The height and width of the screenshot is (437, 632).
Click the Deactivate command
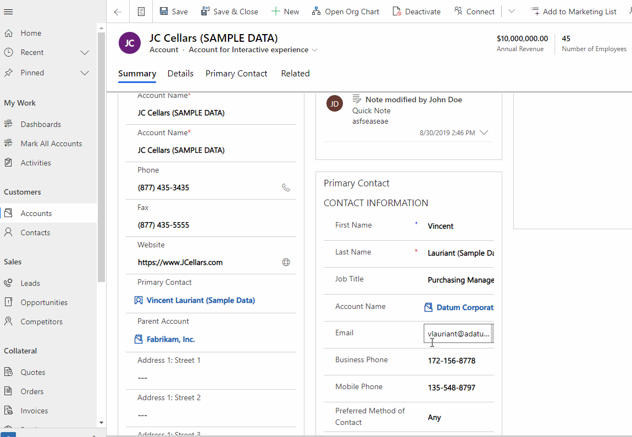(417, 12)
